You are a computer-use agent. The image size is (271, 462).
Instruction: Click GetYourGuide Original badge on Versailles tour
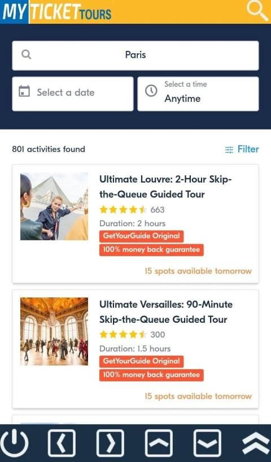point(141,361)
